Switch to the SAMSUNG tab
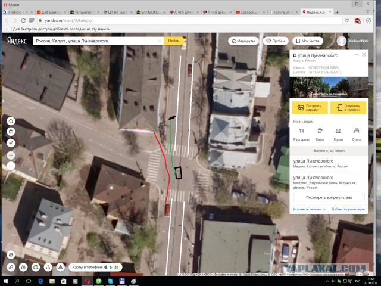Image resolution: width=381 pixels, height=286 pixels. point(151,12)
